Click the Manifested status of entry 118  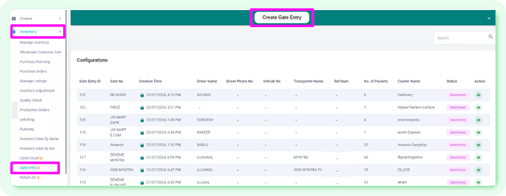[x=458, y=145]
